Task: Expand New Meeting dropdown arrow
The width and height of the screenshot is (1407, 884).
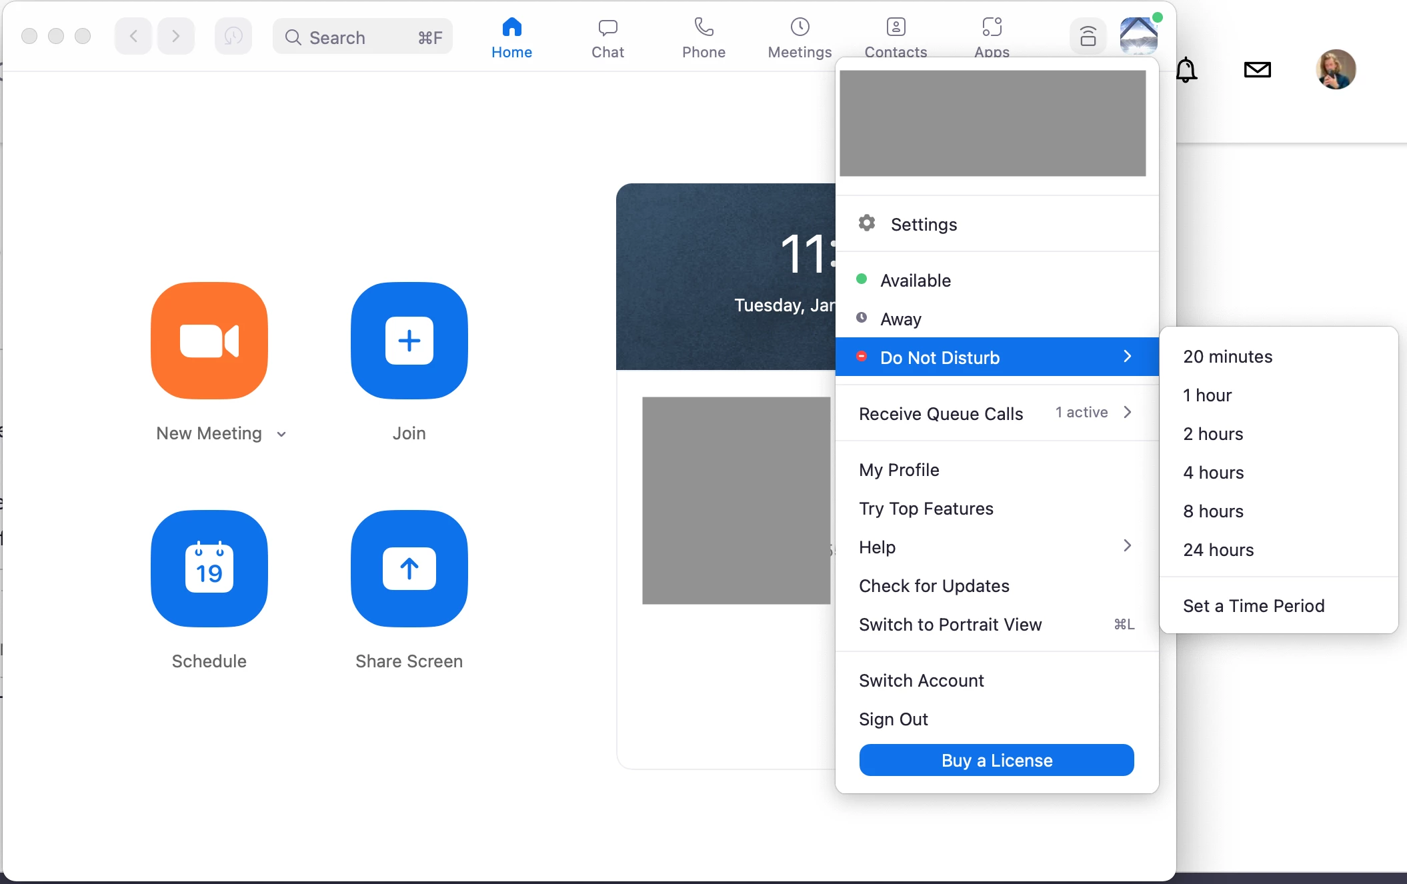Action: pos(281,435)
